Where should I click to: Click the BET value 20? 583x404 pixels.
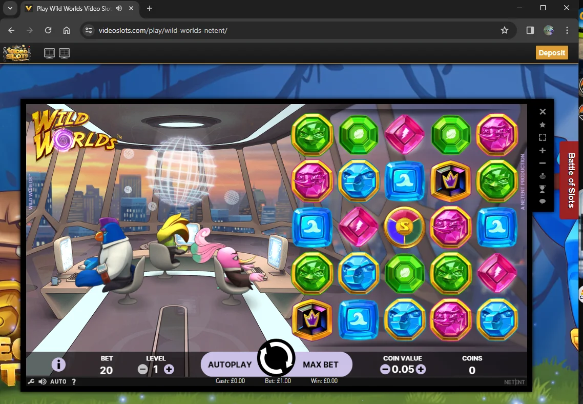(107, 370)
